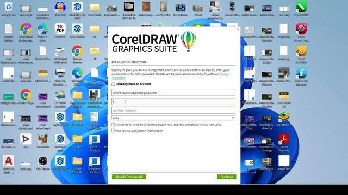
Task: Launch the BlueStacks X desktop shortcut
Action: point(284,117)
